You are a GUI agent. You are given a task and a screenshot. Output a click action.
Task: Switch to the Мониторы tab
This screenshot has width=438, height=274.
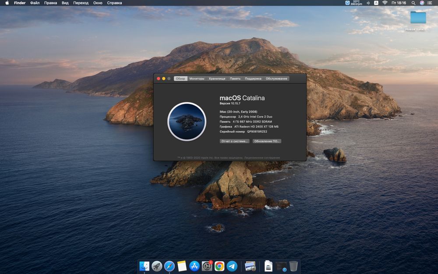197,78
